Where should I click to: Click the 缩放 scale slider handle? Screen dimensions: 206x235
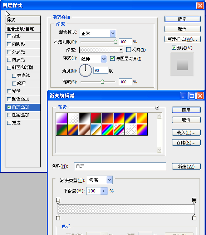pyautogui.click(x=103, y=82)
